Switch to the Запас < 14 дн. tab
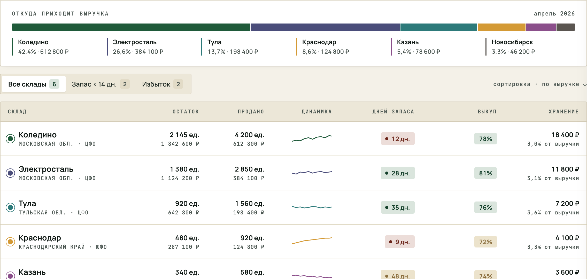This screenshot has height=279, width=587. tap(101, 84)
